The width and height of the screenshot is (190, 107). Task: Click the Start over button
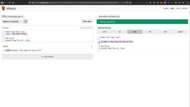87,21
